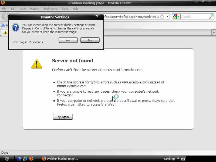Viewport: 216px width, 162px height.
Task: Open the Google search engine selector
Action: 176,17
